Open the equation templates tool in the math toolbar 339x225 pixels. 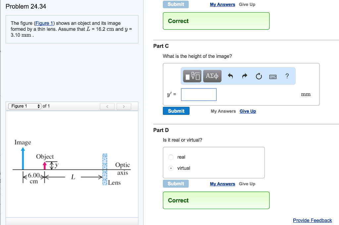191,76
